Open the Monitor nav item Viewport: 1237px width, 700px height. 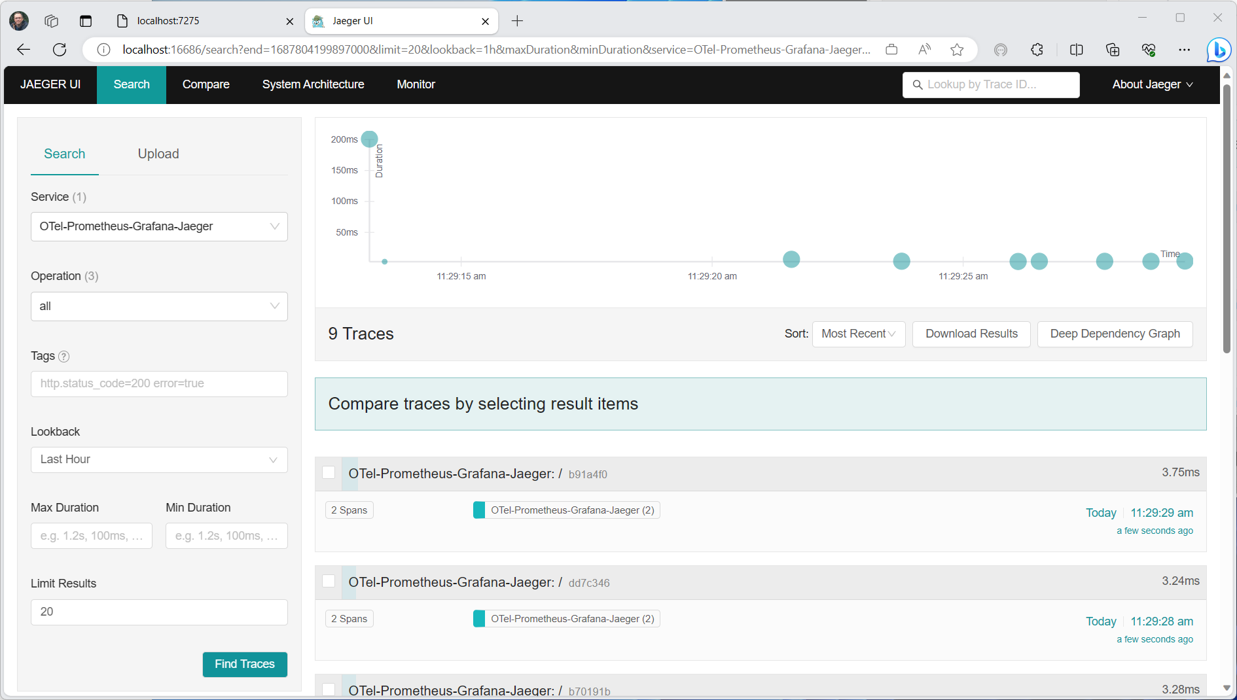[416, 84]
